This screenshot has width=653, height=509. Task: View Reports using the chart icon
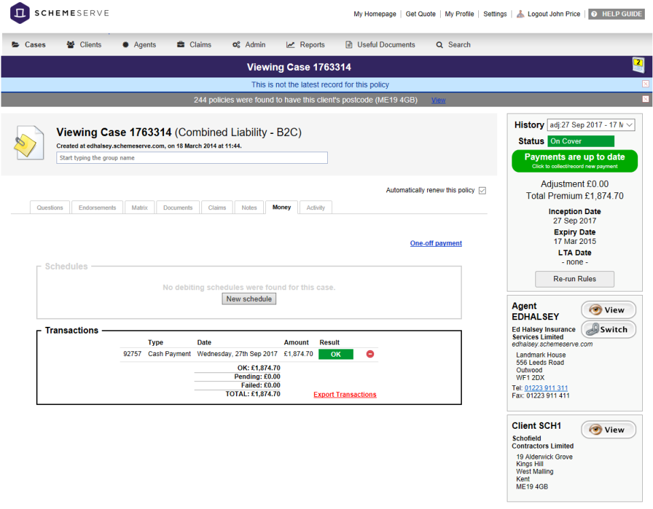tap(290, 45)
